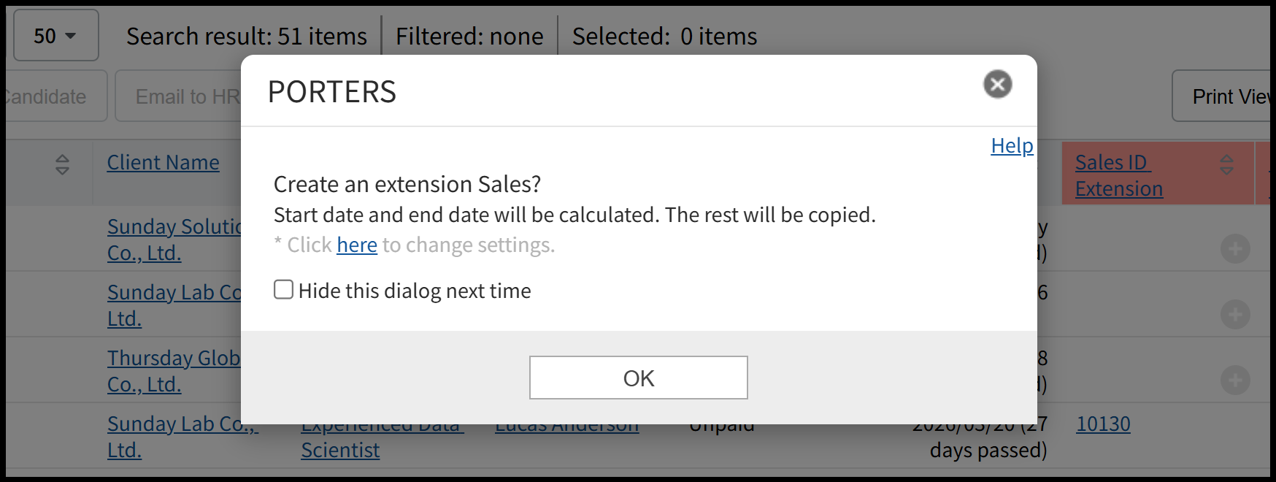This screenshot has width=1276, height=482.
Task: Click plus icon in first row's extension column
Action: pyautogui.click(x=1234, y=249)
